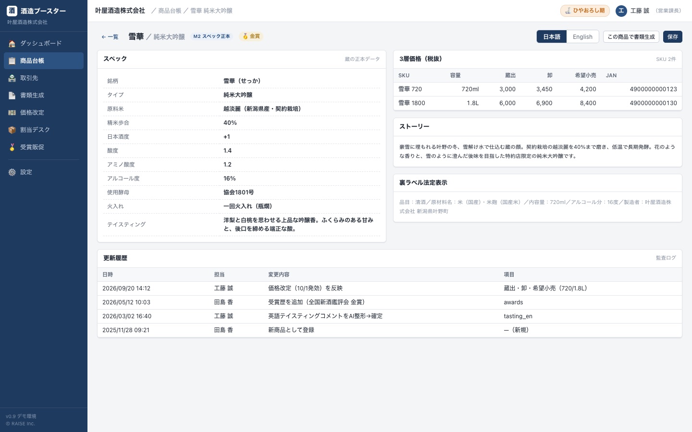Click the 受賞販促 medal icon

click(12, 147)
